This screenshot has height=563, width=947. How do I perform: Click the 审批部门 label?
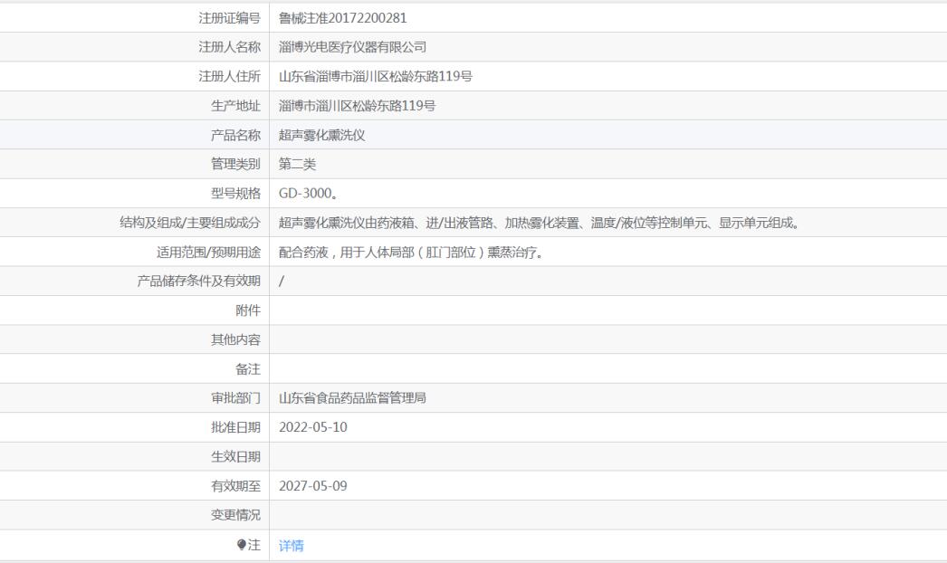[235, 397]
